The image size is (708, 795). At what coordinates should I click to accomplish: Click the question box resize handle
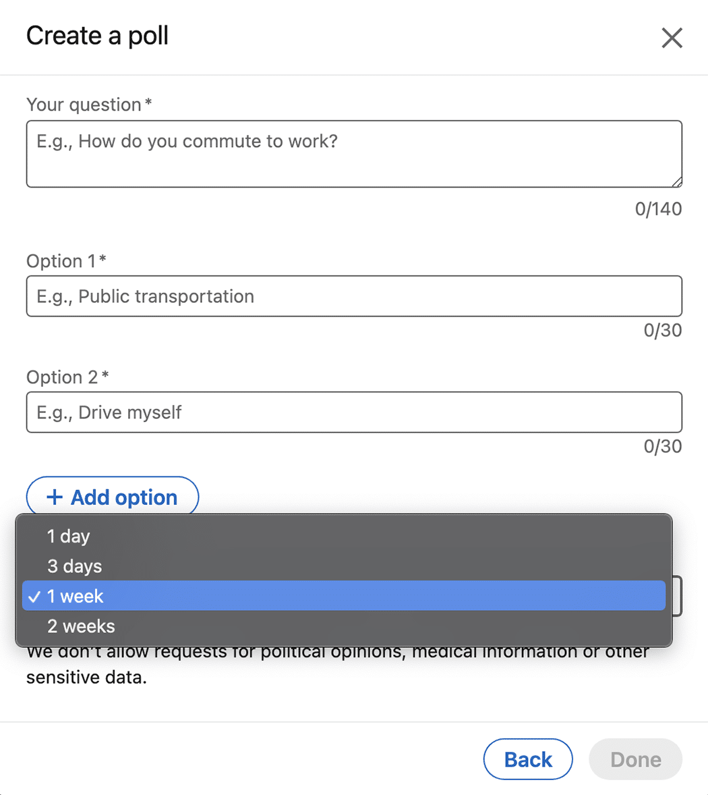[676, 182]
